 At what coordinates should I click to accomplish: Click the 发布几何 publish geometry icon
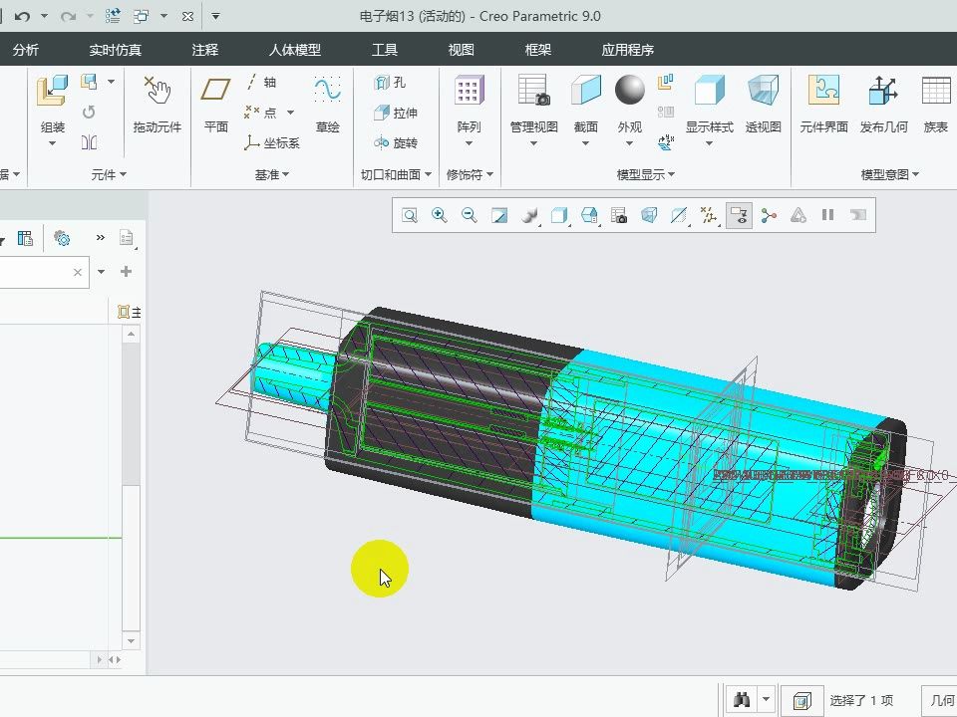(883, 105)
